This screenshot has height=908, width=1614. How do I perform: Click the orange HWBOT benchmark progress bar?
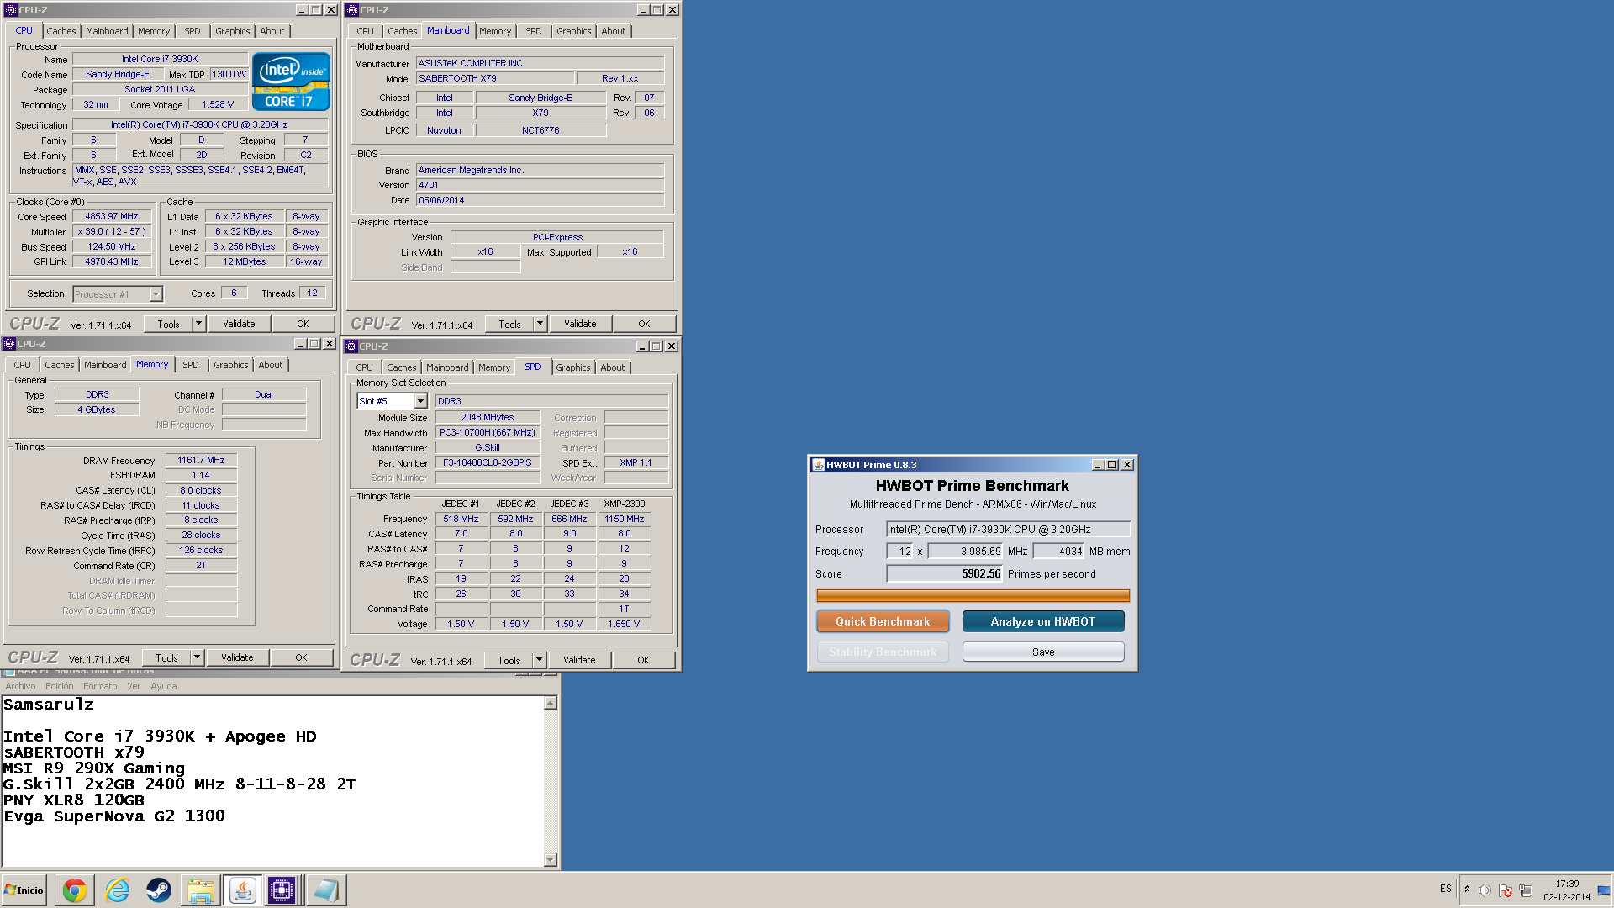click(973, 595)
